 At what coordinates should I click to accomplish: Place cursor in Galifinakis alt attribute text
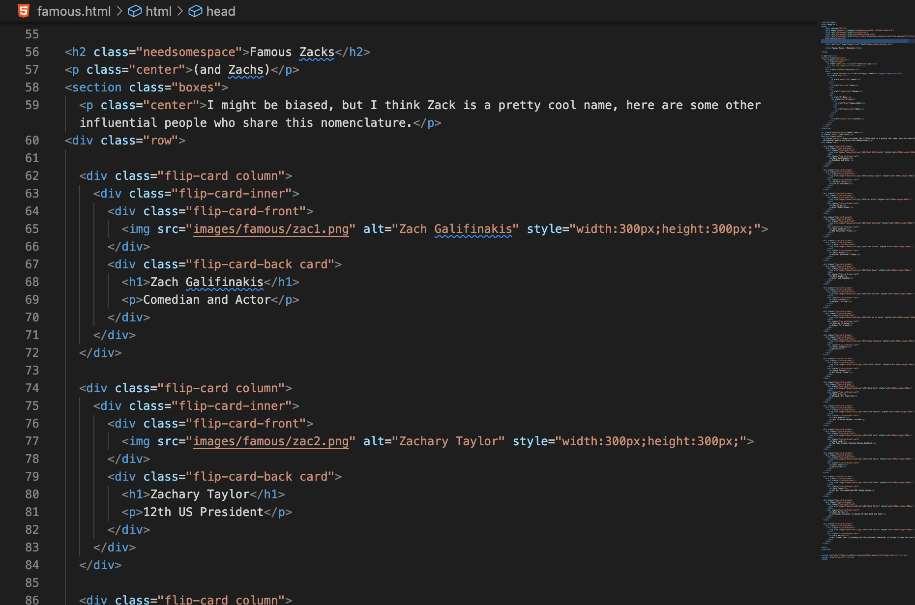coord(473,229)
